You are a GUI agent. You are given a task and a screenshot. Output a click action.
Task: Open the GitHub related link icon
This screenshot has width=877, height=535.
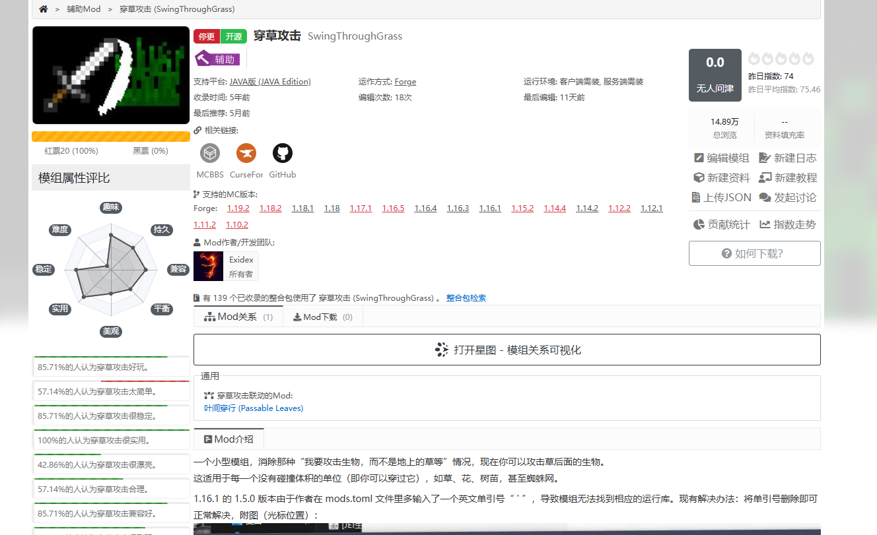tap(283, 153)
